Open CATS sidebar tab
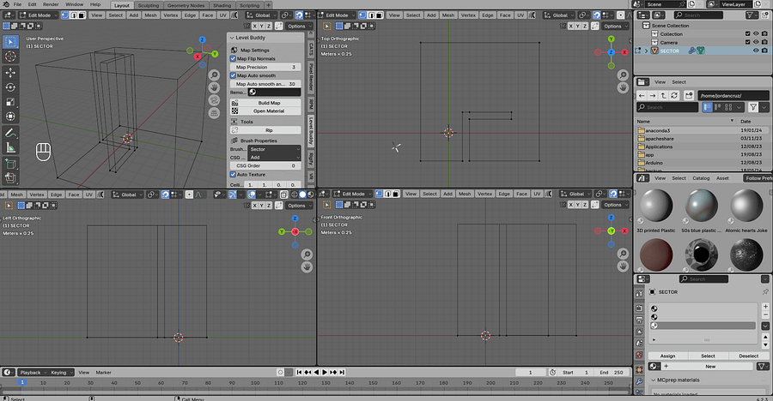The width and height of the screenshot is (773, 401). [311, 48]
